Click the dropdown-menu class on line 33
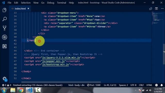 pyautogui.click(x=67, y=13)
